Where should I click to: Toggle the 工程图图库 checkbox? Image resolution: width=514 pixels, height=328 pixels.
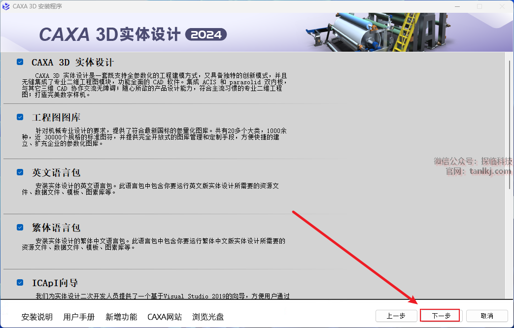(x=20, y=117)
